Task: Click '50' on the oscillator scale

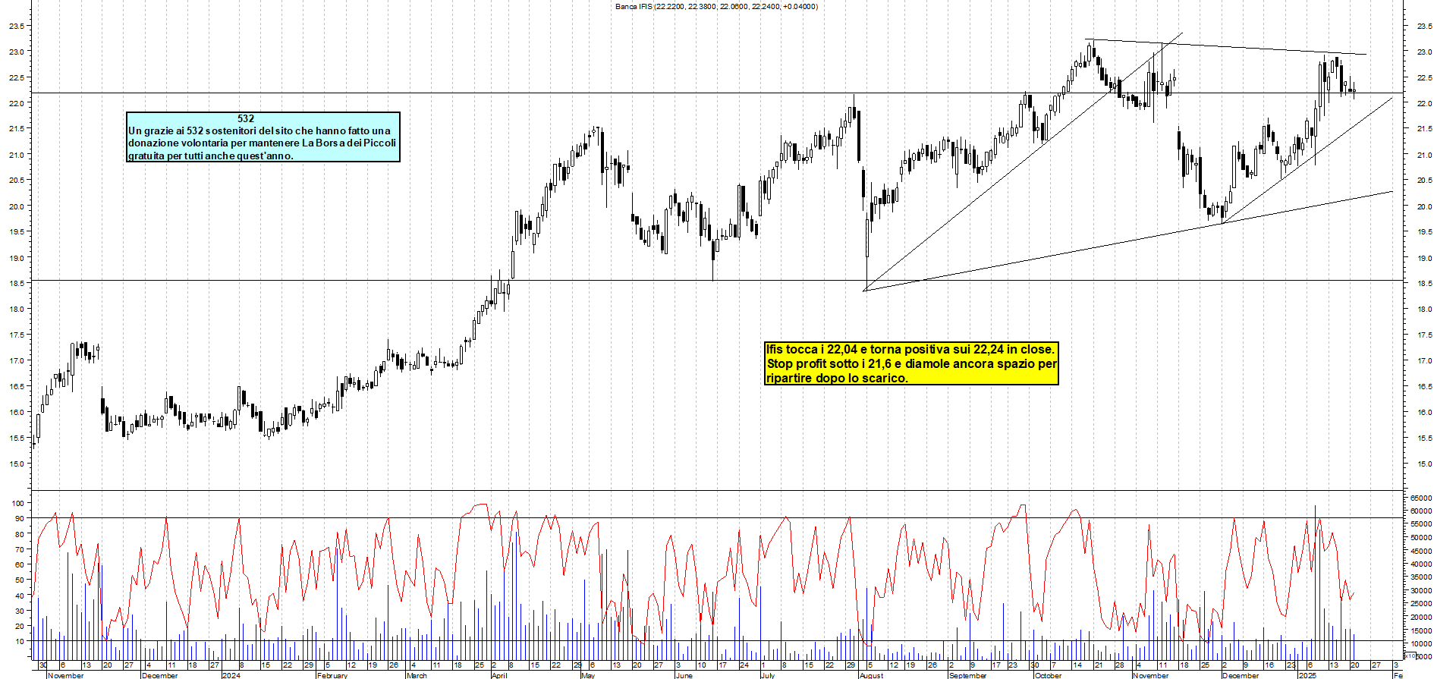Action: 20,580
